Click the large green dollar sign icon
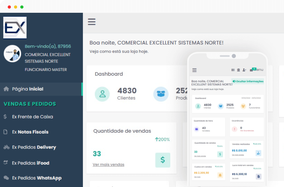 pos(163,160)
